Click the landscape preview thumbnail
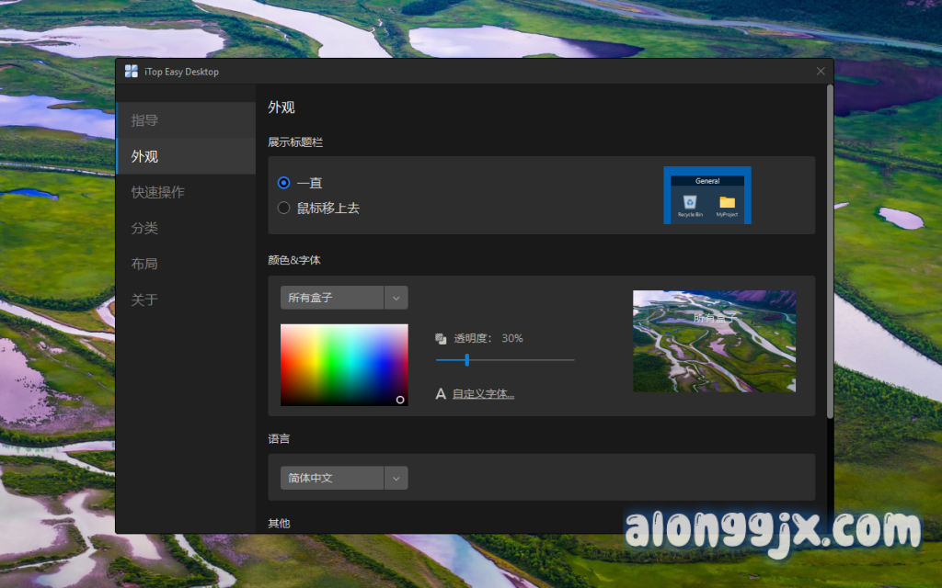Image resolution: width=942 pixels, height=588 pixels. [x=714, y=341]
